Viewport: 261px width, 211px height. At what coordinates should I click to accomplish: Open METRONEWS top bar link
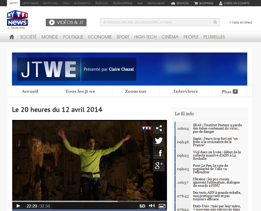pyautogui.click(x=156, y=3)
